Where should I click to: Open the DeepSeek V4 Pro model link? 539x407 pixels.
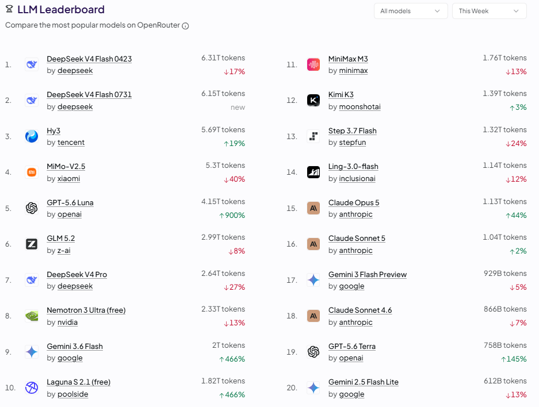click(77, 274)
